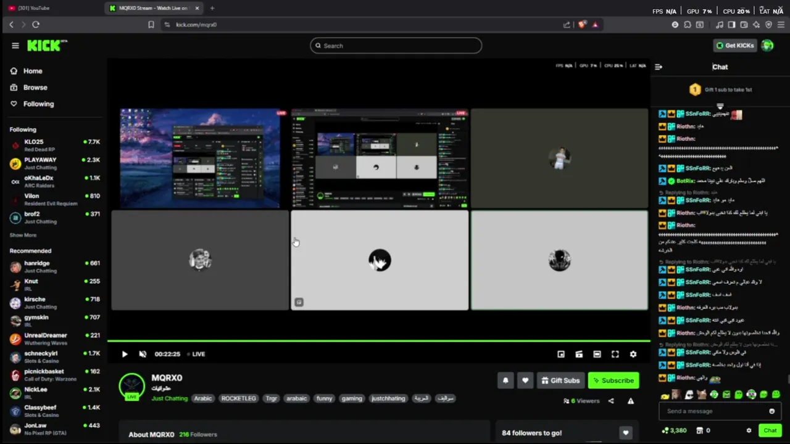
Task: Toggle notifications bell for MQRX0
Action: point(505,380)
